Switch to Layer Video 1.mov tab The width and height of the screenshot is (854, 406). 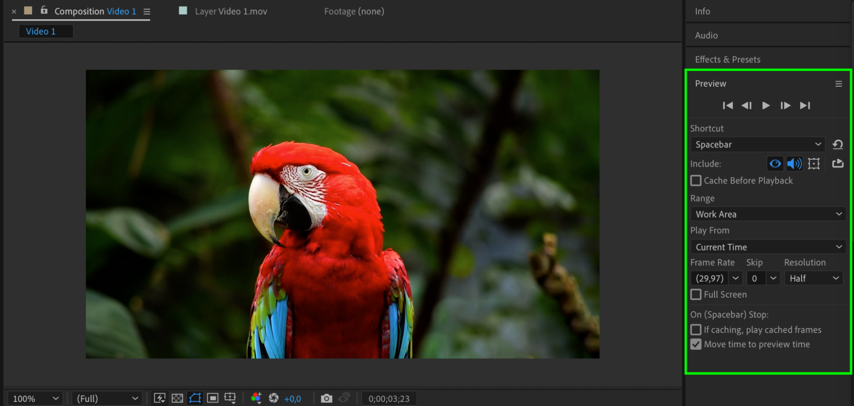click(231, 12)
